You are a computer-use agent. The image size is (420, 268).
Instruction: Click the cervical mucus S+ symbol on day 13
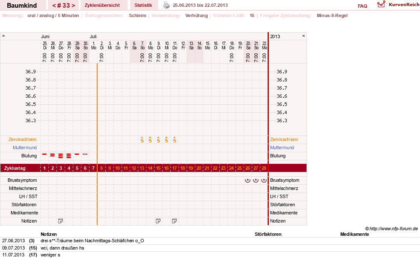pos(142,139)
